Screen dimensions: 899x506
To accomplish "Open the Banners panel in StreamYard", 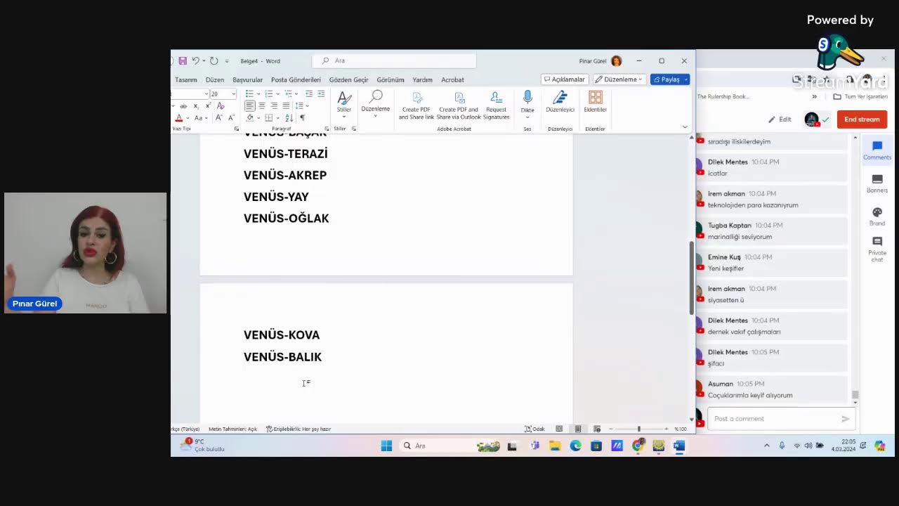I will (877, 183).
